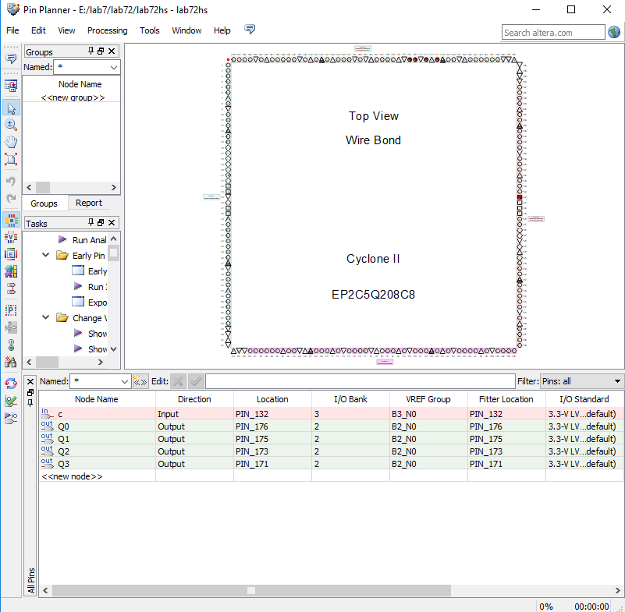Click the play IO analysis icon
Viewport: 625px width, 612px height.
tap(11, 418)
